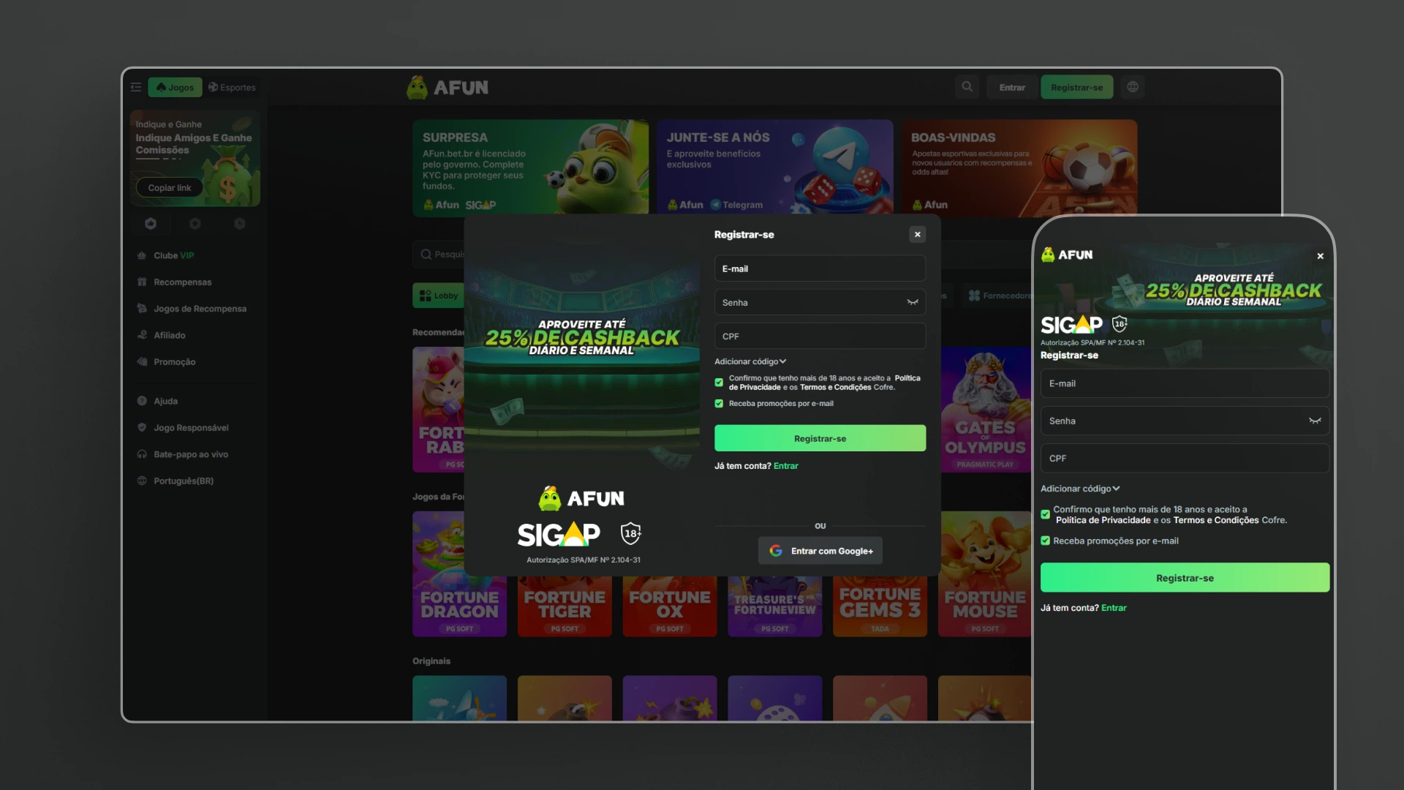Image resolution: width=1404 pixels, height=790 pixels.
Task: Select the Lobby tab
Action: (439, 296)
